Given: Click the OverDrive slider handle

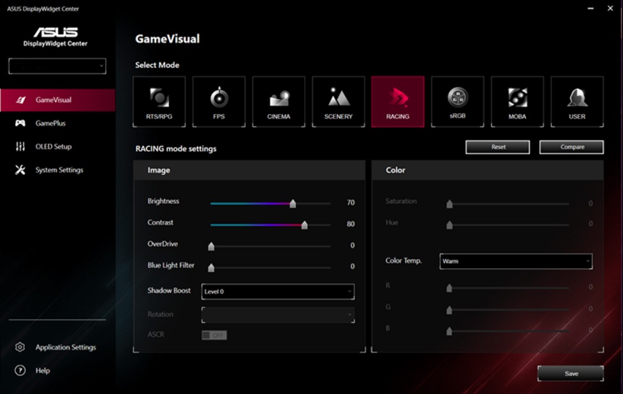Looking at the screenshot, I should pyautogui.click(x=211, y=246).
